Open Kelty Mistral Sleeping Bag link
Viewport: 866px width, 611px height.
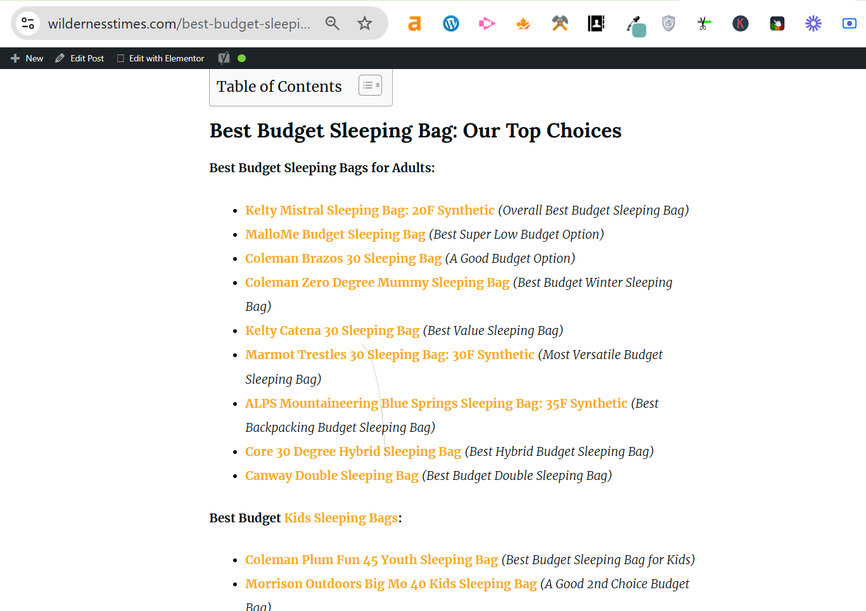pos(370,210)
